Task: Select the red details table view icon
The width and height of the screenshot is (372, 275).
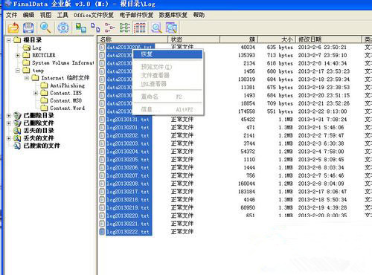Action: 140,27
